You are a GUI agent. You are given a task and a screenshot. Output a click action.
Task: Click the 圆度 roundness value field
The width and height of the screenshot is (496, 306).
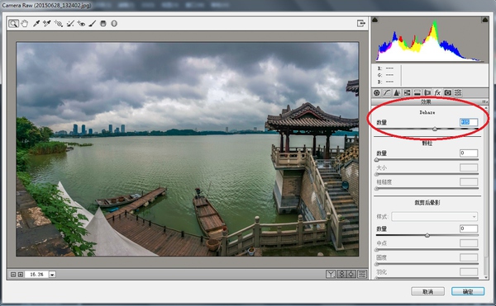pos(469,257)
